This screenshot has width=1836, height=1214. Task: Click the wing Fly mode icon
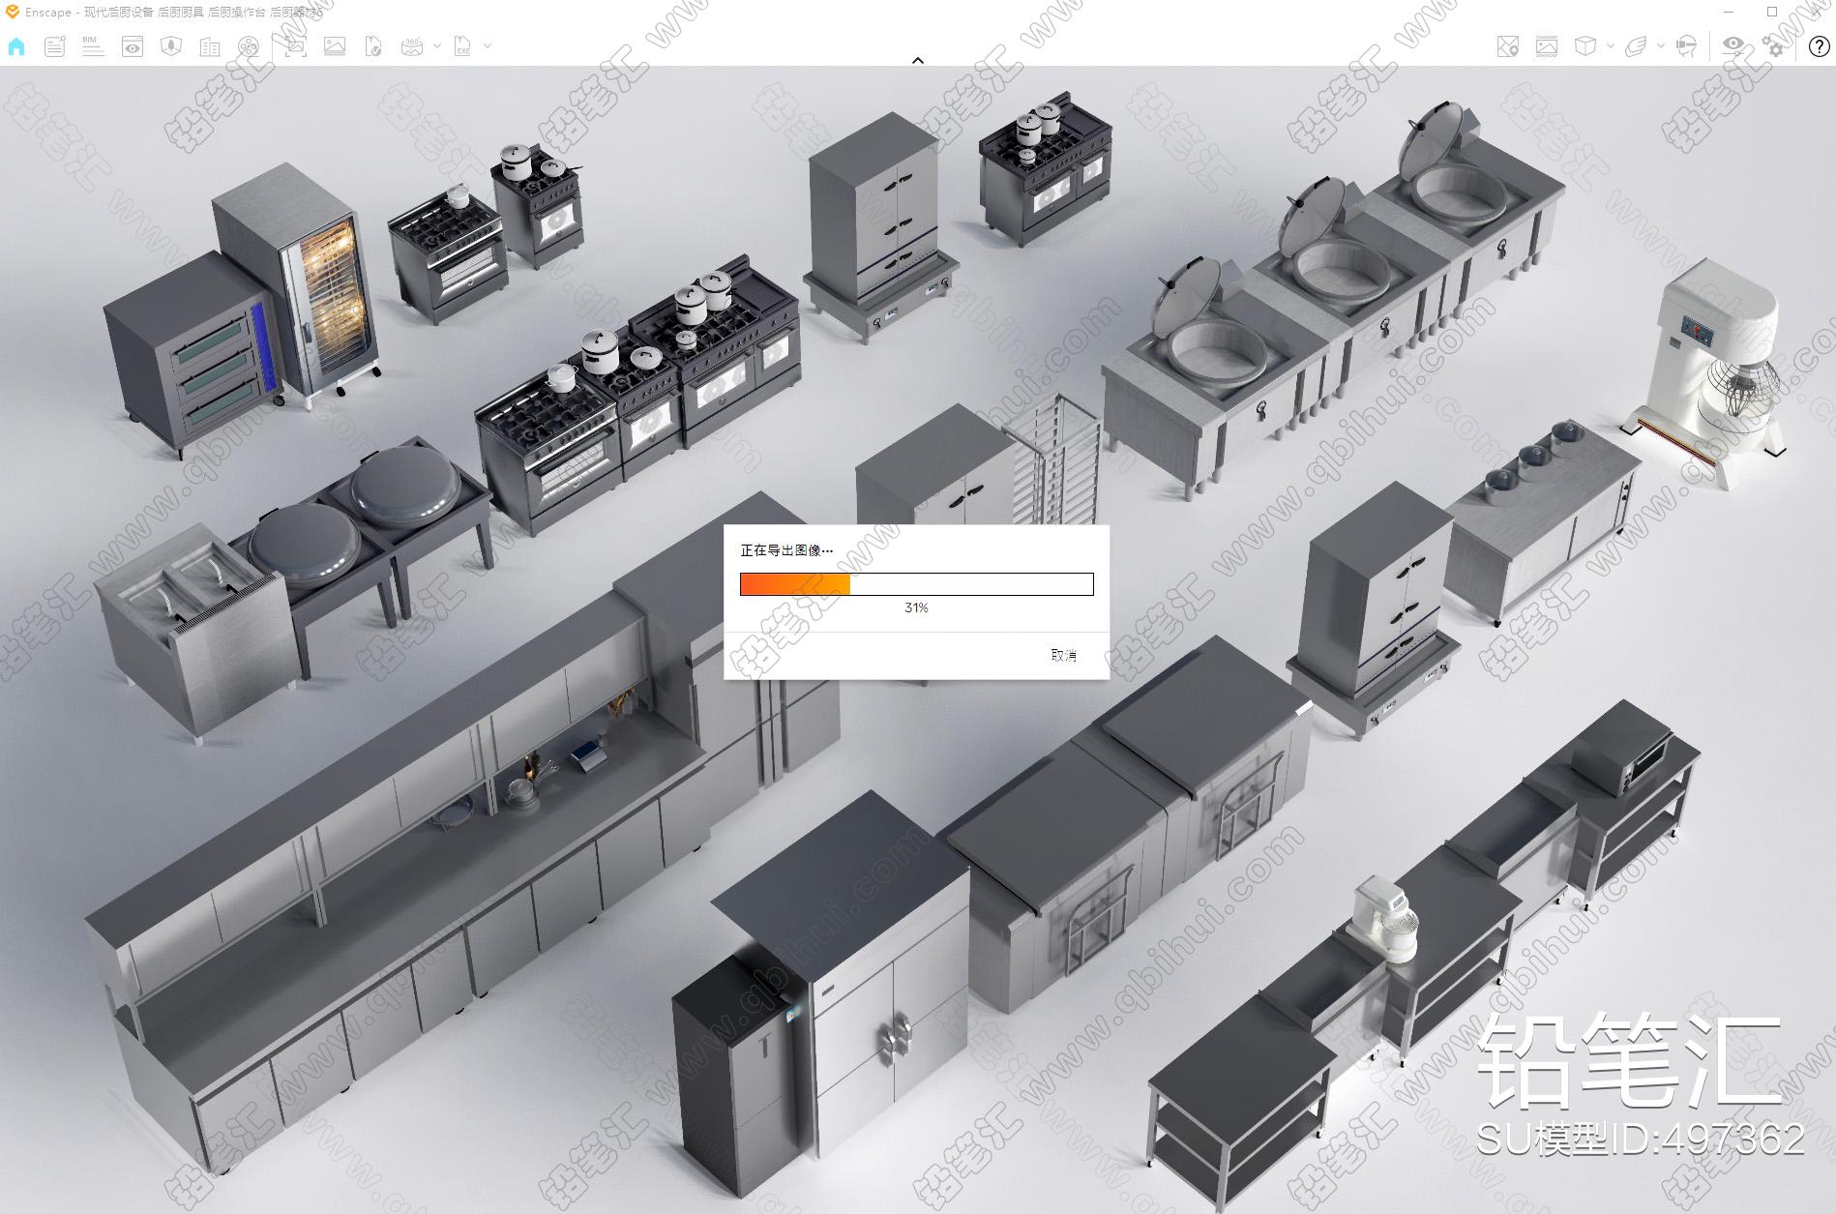point(1637,46)
